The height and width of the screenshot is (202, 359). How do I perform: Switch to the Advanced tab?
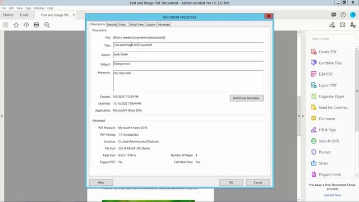(164, 25)
